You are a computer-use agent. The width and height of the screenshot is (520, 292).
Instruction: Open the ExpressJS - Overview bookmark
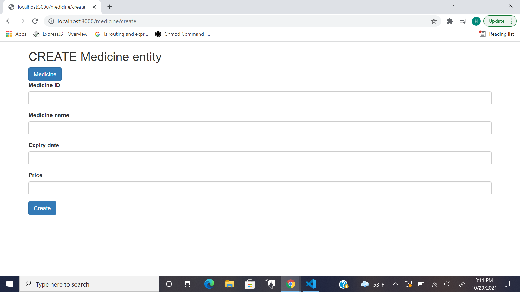point(65,34)
